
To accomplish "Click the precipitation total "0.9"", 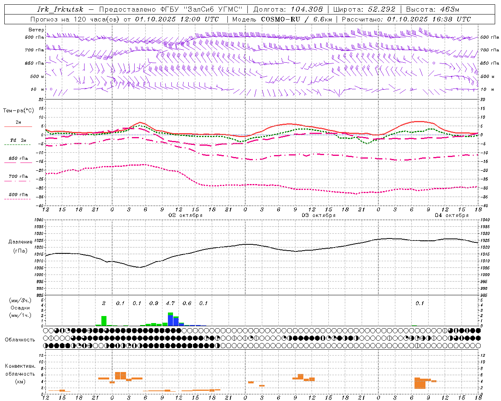I will click(154, 303).
